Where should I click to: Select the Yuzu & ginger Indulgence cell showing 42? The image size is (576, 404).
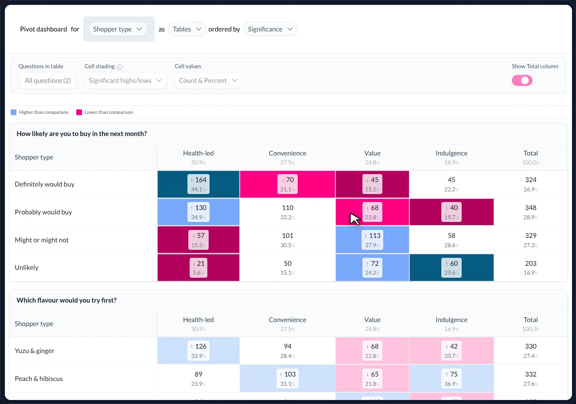point(451,351)
